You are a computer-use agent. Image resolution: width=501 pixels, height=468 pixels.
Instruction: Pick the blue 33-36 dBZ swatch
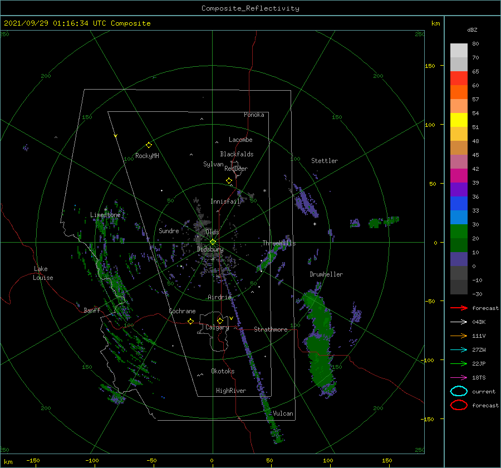[459, 204]
